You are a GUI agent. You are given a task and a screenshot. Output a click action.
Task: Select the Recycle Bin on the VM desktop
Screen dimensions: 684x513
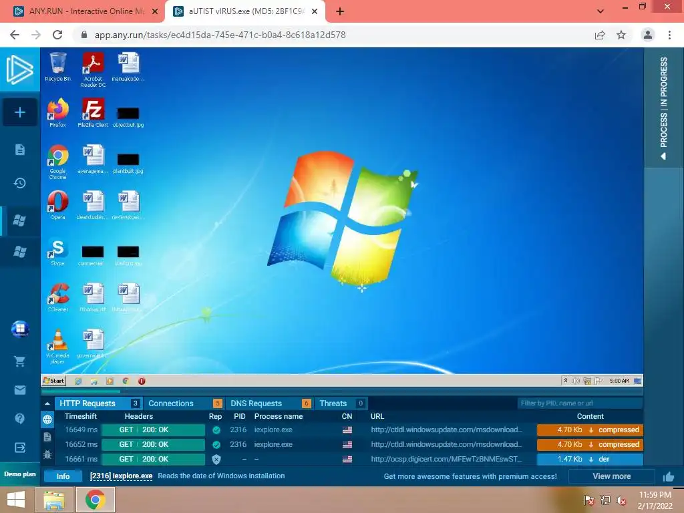point(57,67)
